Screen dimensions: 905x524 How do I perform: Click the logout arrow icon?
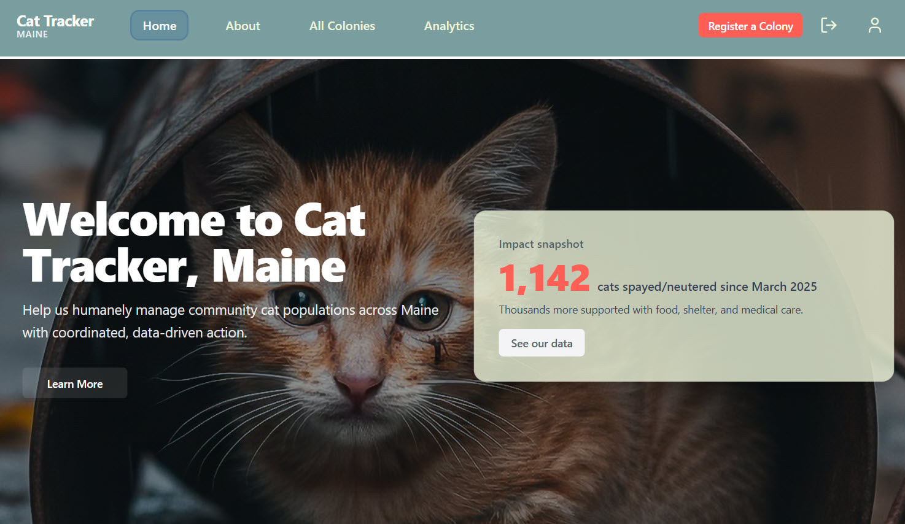828,25
